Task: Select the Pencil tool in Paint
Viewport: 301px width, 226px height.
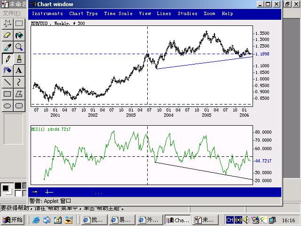Action: (8, 59)
